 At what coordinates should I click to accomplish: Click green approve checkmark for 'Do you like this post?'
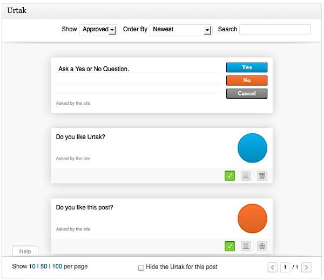tap(230, 247)
